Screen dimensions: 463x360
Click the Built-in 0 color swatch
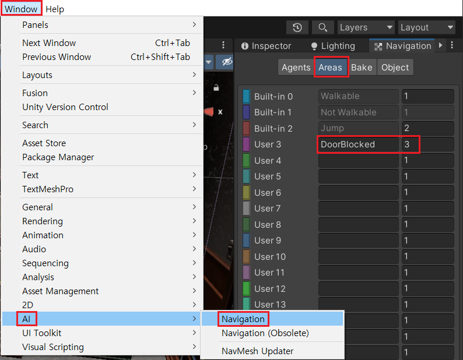[x=246, y=96]
